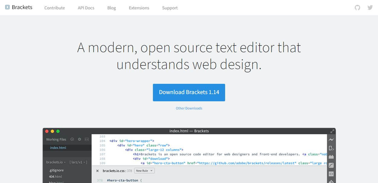This screenshot has height=183, width=378.
Task: Click the fullscreen arrows in editor title bar
Action: [332, 131]
